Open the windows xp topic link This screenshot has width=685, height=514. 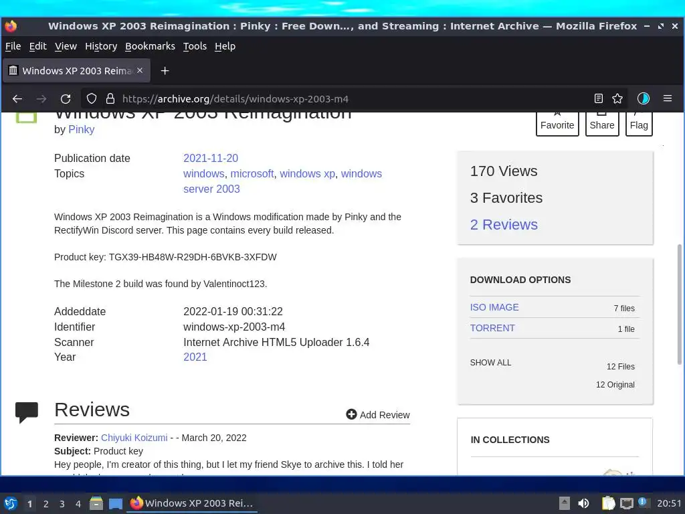pyautogui.click(x=307, y=173)
